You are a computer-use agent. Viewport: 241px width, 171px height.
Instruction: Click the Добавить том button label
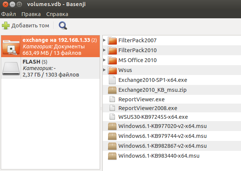30,26
